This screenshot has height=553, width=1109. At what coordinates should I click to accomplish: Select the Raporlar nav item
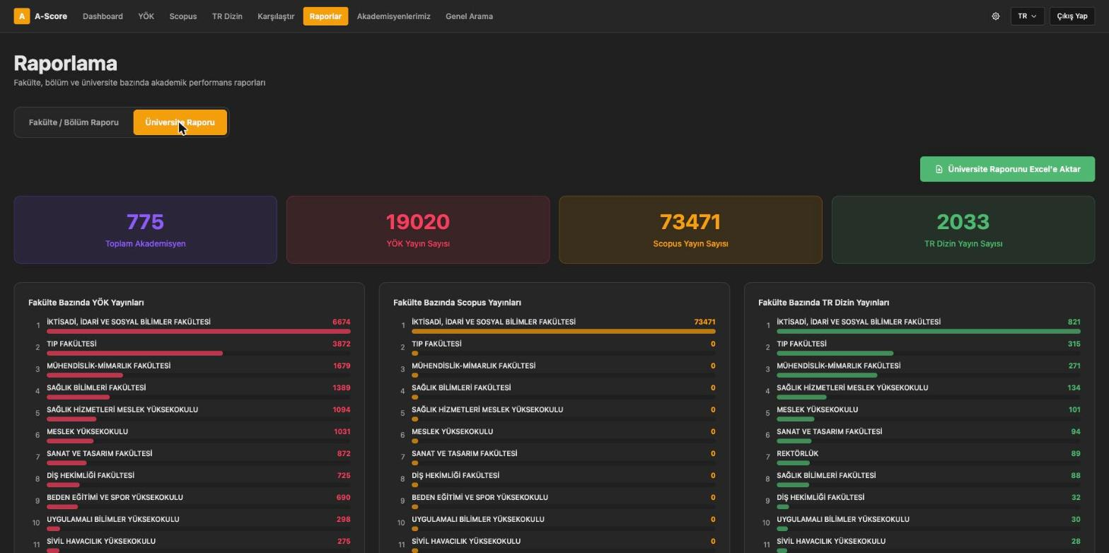point(325,16)
